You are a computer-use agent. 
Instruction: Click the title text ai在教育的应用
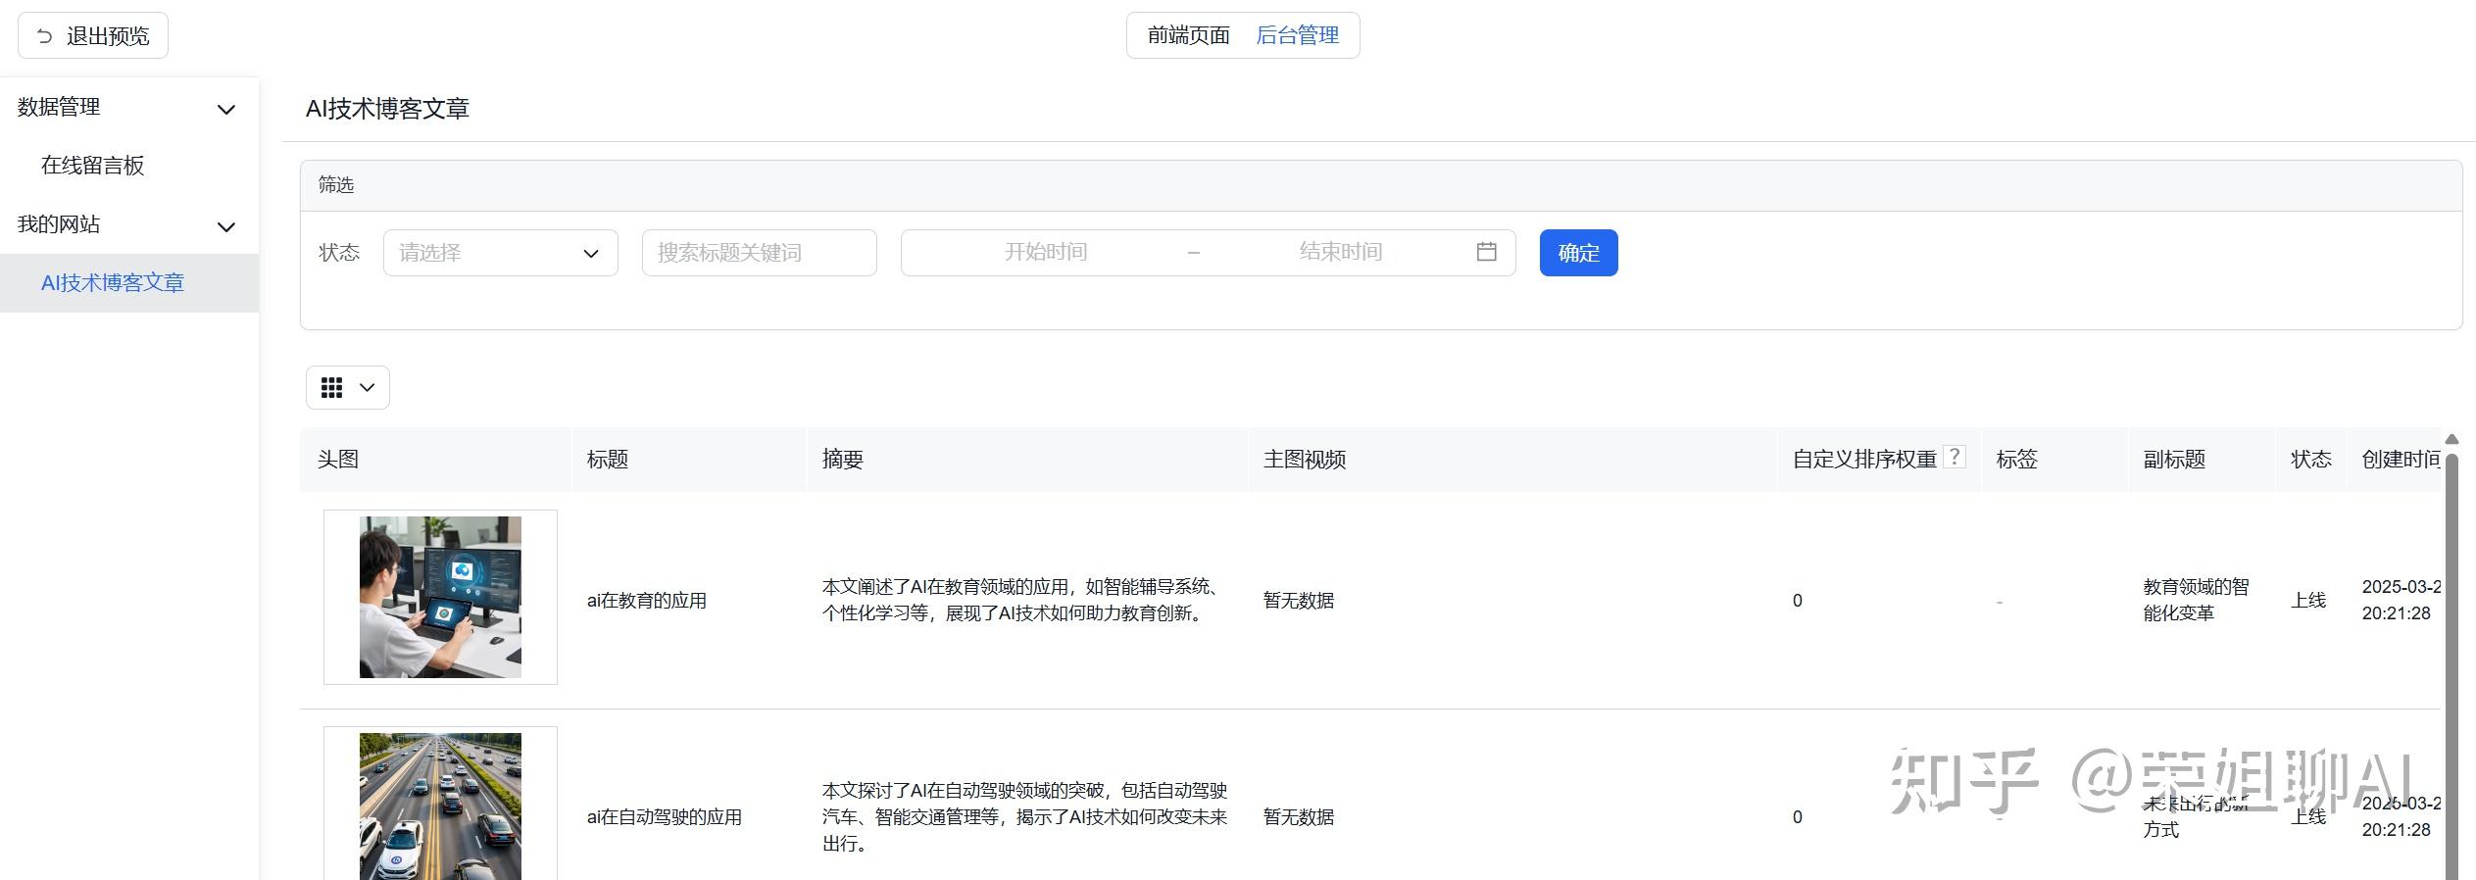(x=647, y=601)
